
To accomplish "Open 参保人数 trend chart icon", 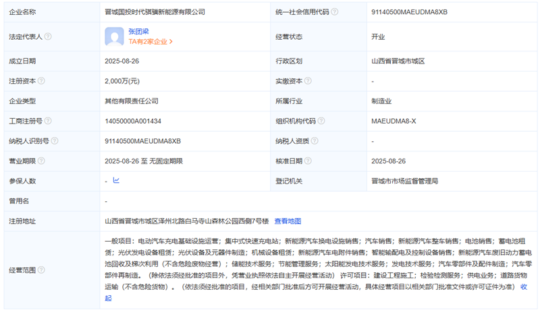I will pyautogui.click(x=116, y=181).
